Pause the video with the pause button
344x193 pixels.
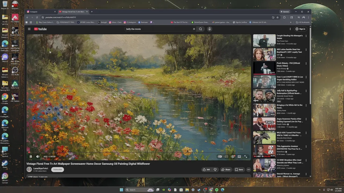(31, 157)
